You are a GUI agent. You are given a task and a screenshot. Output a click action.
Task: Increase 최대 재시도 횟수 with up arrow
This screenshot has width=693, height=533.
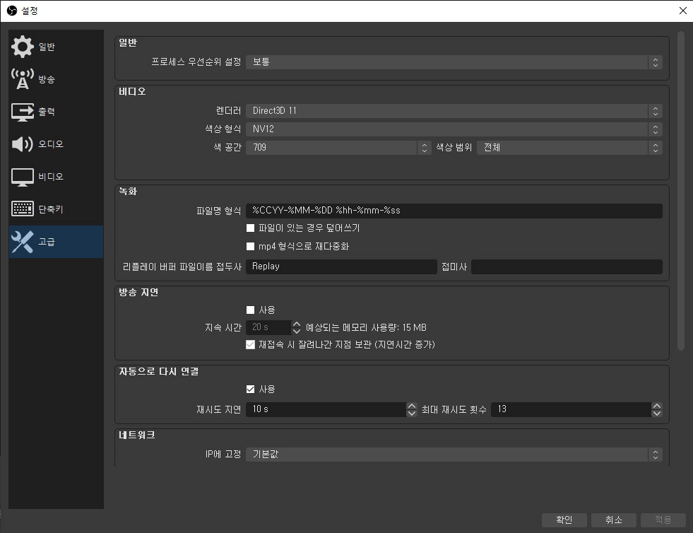(657, 406)
